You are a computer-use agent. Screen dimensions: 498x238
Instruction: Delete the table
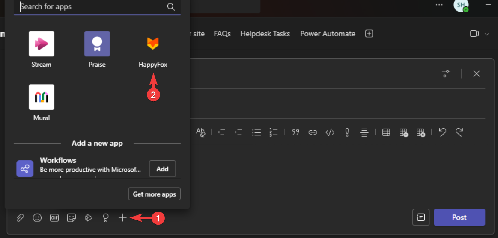click(x=420, y=132)
